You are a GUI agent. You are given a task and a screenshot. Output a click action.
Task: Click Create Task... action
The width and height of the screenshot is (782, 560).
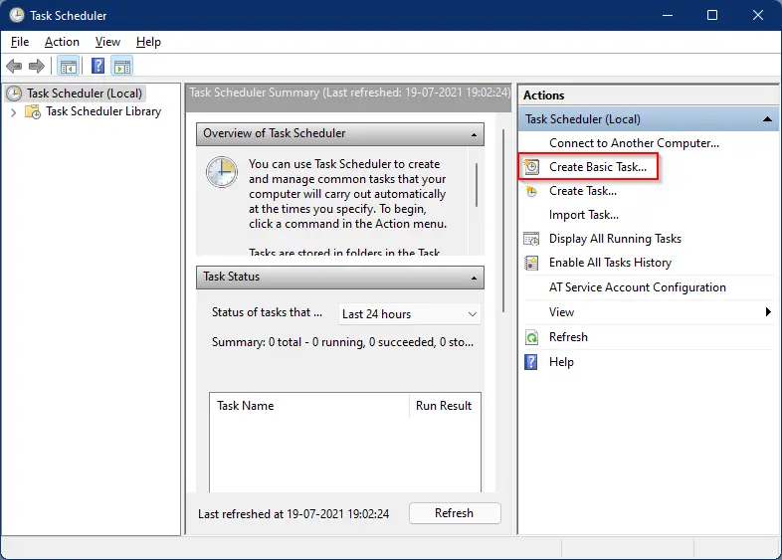point(582,191)
